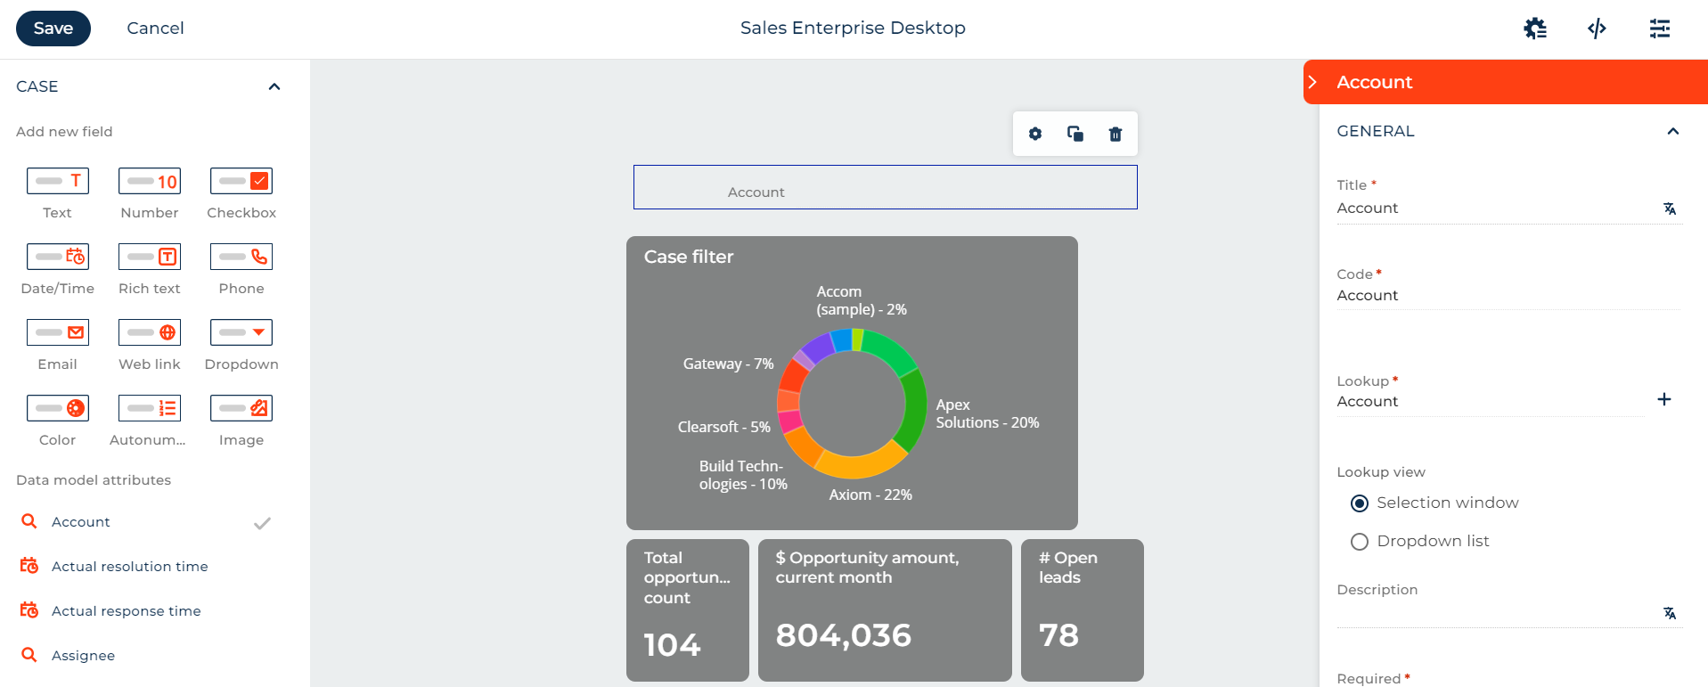
Task: Open the page business rules gear icon
Action: tap(1535, 29)
